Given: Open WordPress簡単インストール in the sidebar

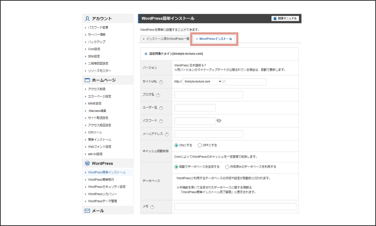Looking at the screenshot, I should click(107, 173).
